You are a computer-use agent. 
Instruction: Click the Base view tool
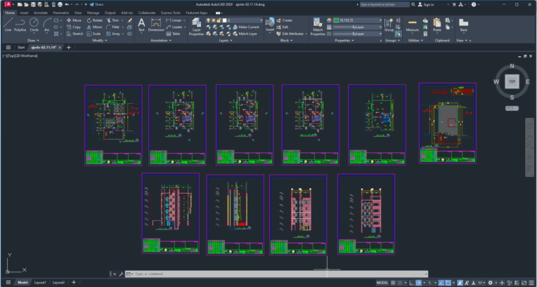tap(463, 25)
